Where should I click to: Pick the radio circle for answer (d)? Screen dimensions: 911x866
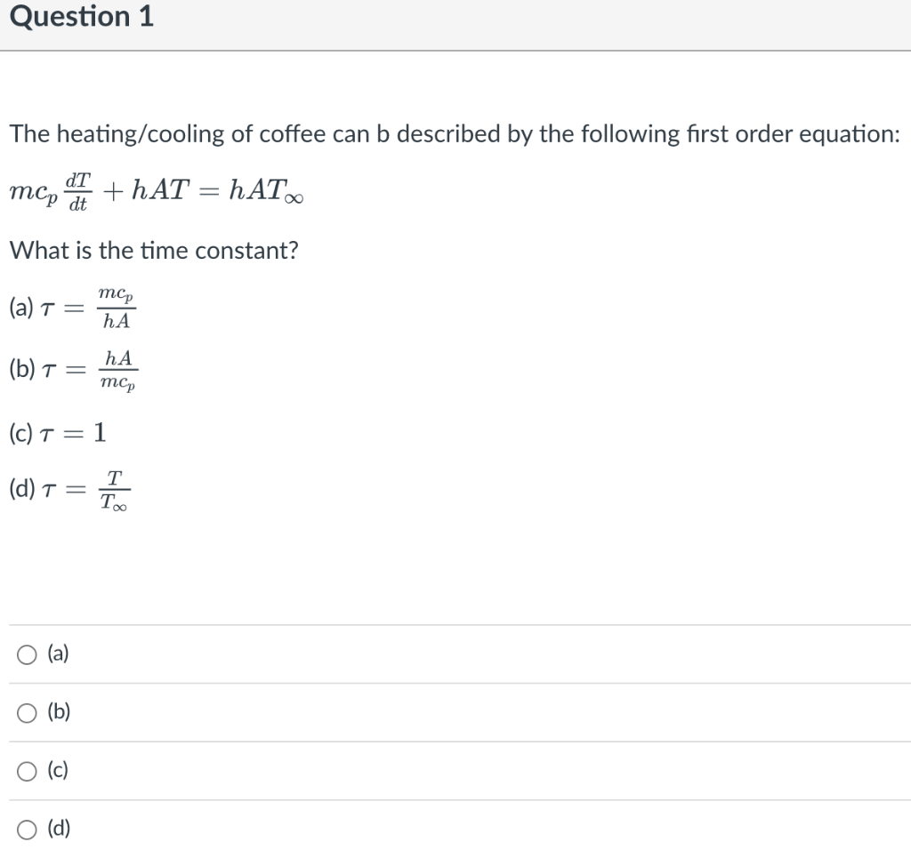point(27,830)
